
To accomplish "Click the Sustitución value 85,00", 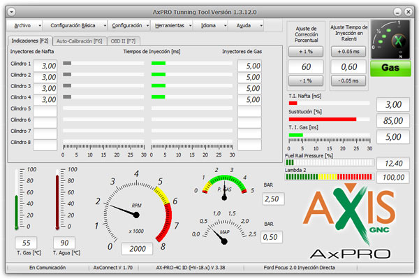I will (392, 121).
